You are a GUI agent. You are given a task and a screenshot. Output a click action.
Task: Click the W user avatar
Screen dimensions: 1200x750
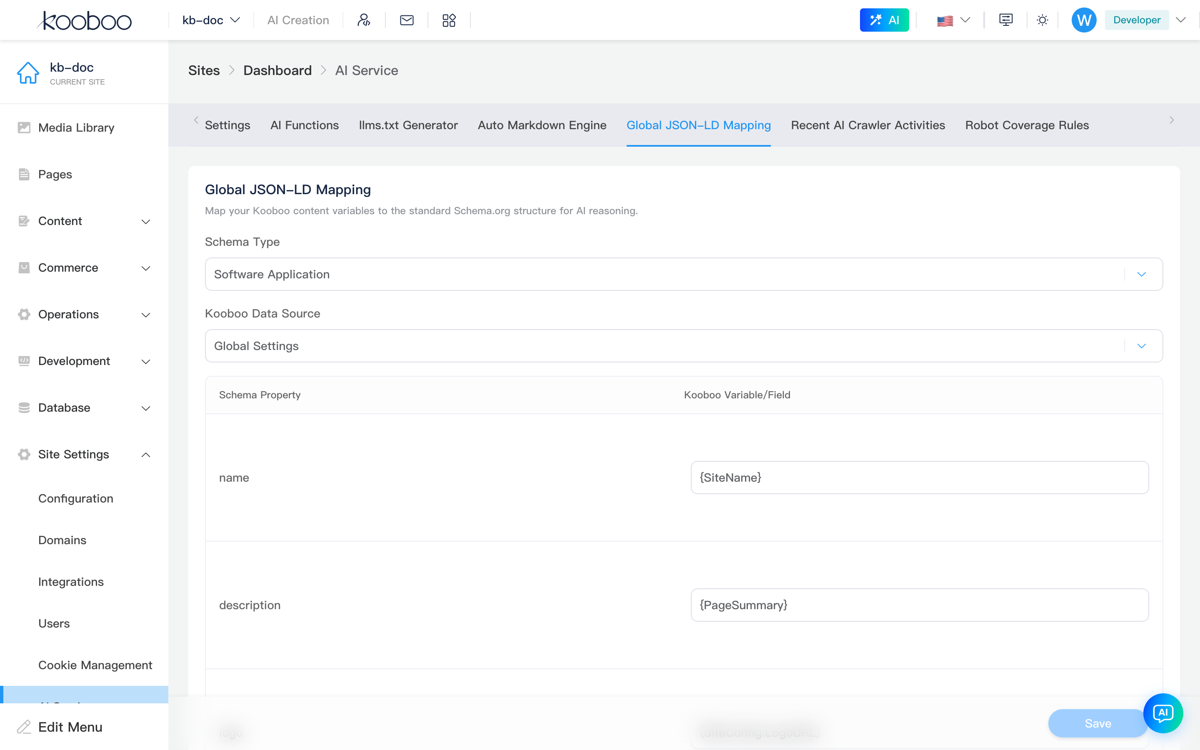coord(1084,20)
